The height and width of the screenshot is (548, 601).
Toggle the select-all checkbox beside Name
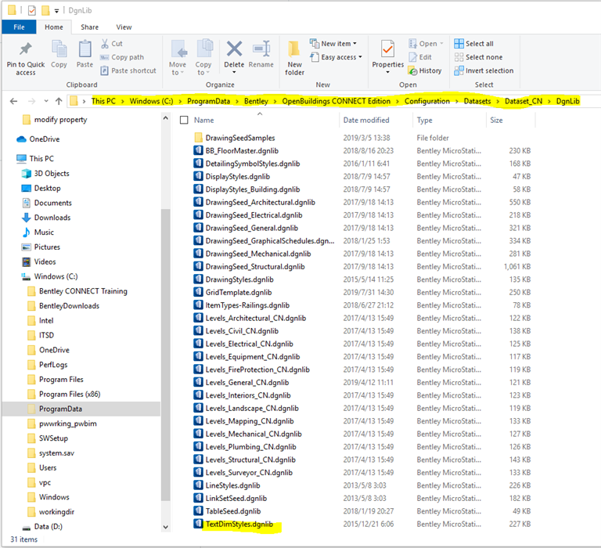(x=184, y=120)
